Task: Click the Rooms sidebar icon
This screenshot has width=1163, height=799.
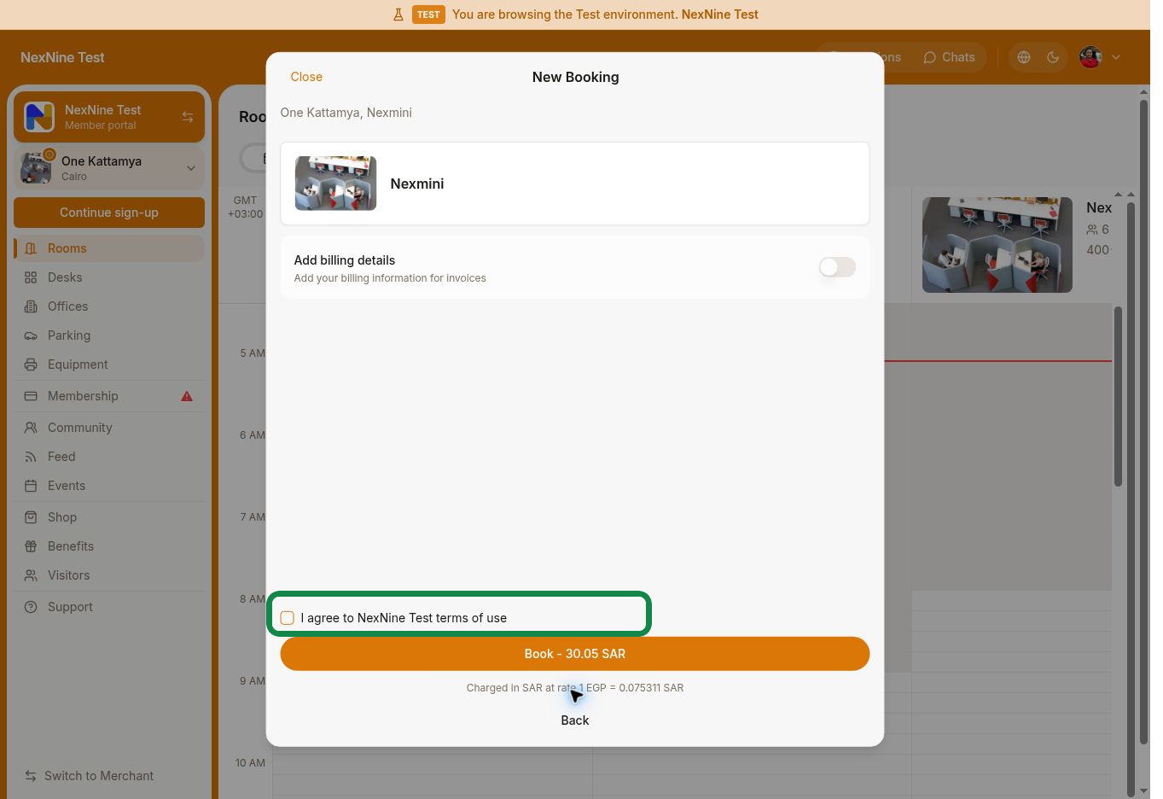Action: click(x=31, y=248)
